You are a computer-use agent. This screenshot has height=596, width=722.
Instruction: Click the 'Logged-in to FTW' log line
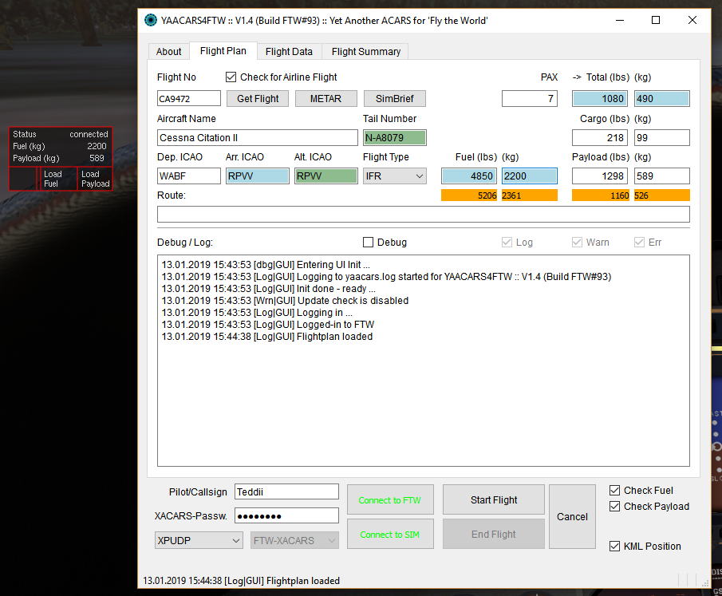268,325
